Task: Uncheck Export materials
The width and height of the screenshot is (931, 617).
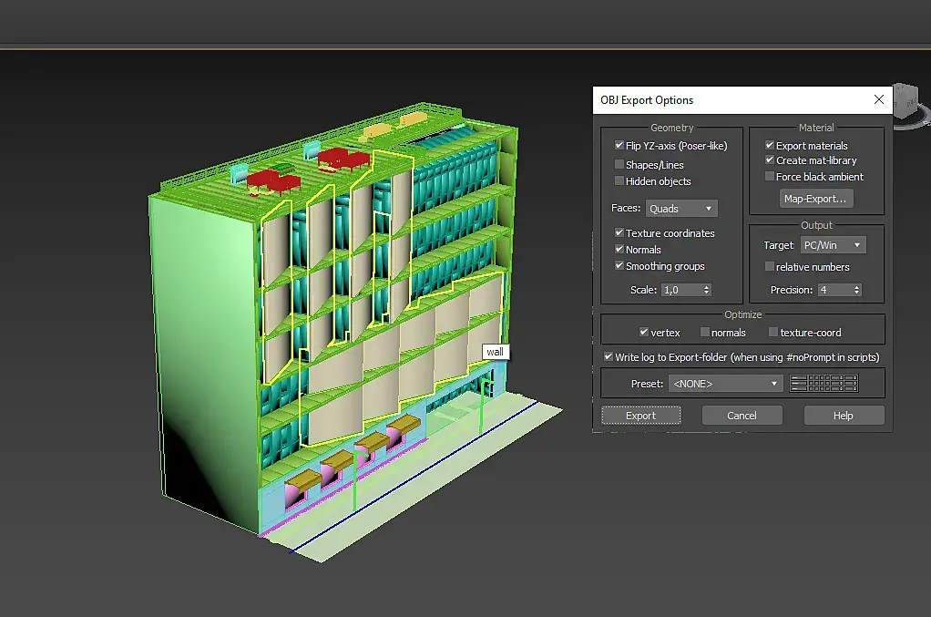Action: pos(770,146)
